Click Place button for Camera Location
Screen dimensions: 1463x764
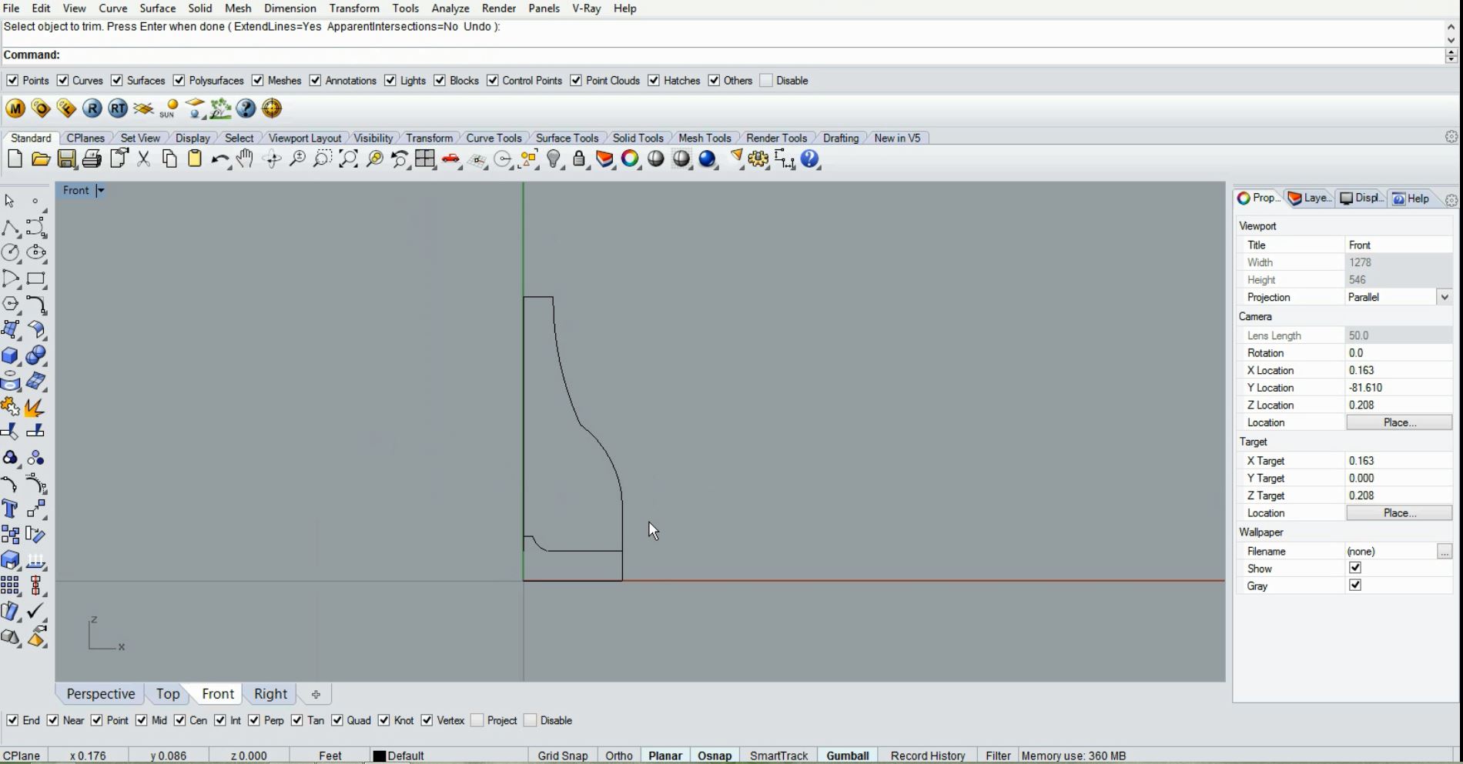[1399, 423]
